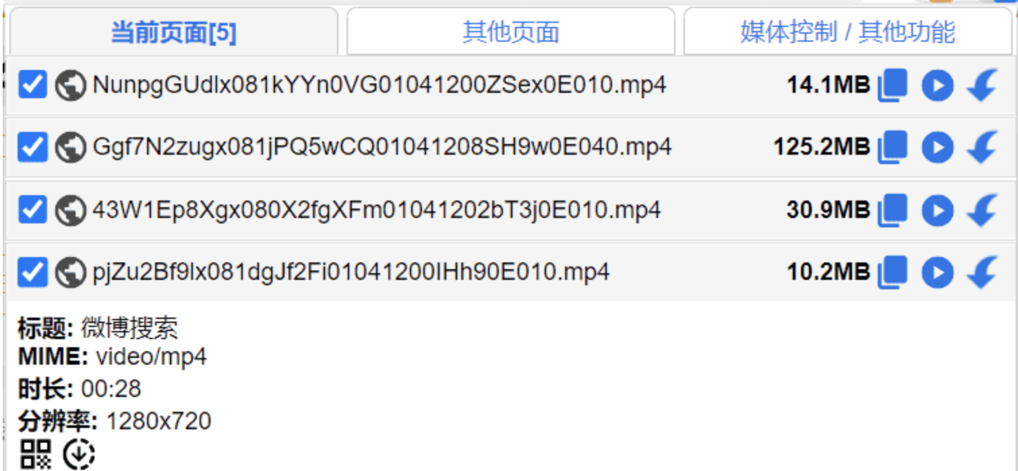Copy link for the 125.2MB Ggf7N2zugx video
Viewport: 1018px width, 471px height.
point(893,147)
